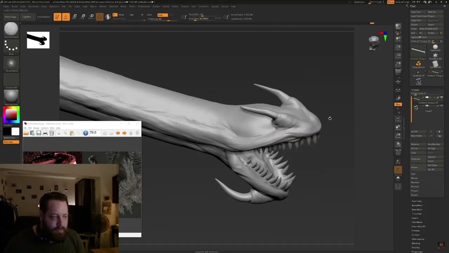Toggle Perspective view button

coord(398,73)
